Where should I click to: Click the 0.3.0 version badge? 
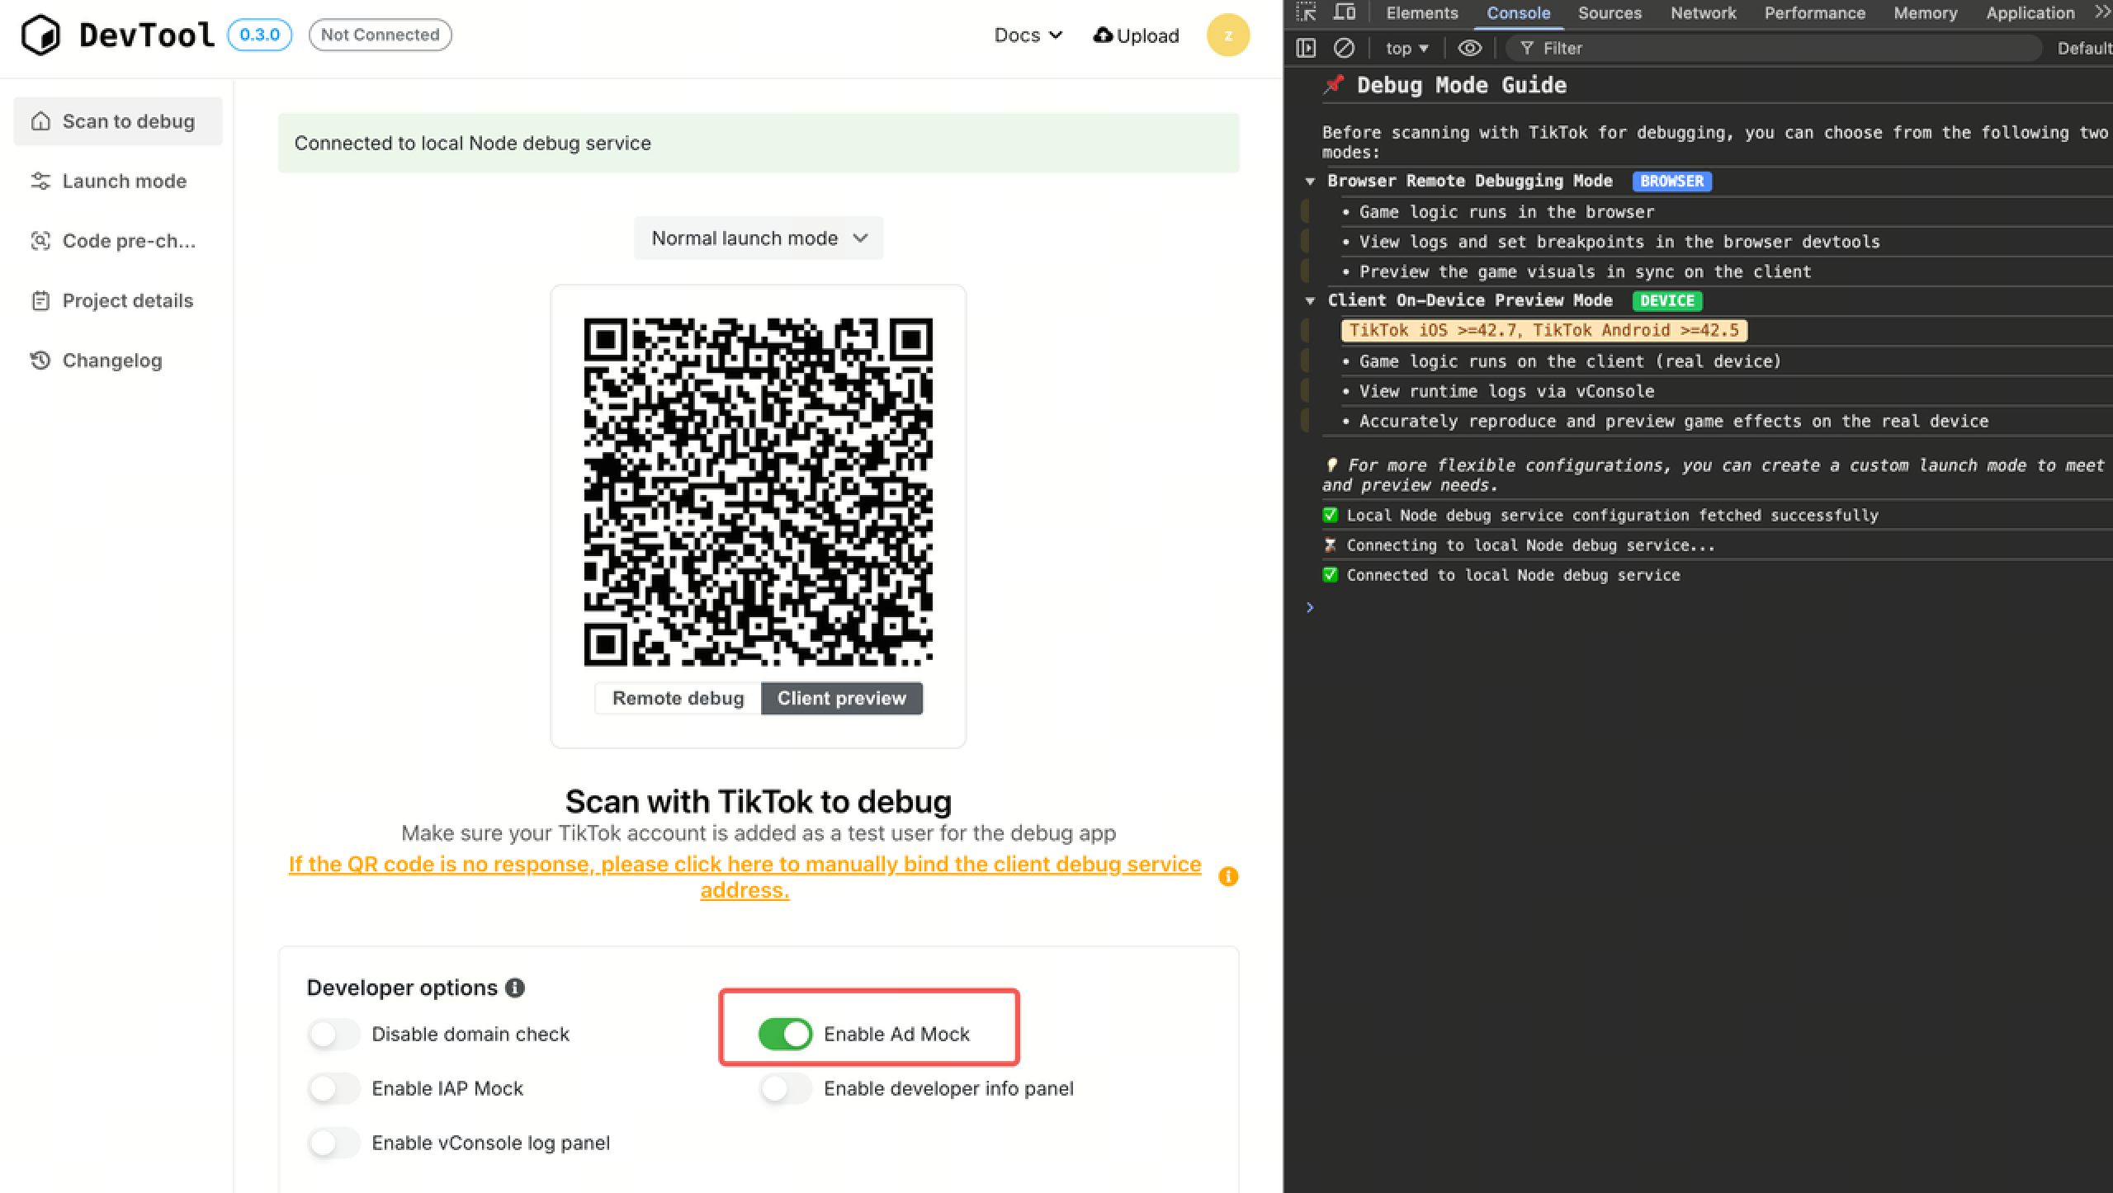[x=259, y=35]
